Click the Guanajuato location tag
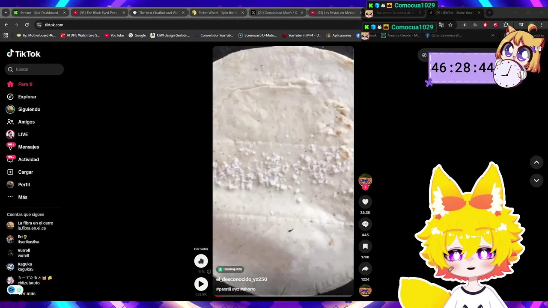 [230, 269]
